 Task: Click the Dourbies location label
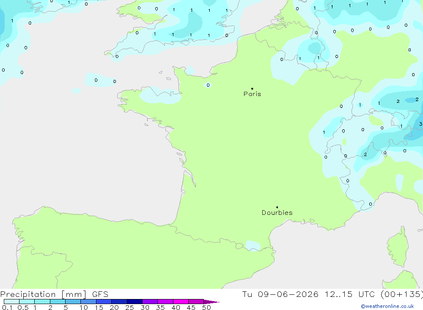pos(277,213)
